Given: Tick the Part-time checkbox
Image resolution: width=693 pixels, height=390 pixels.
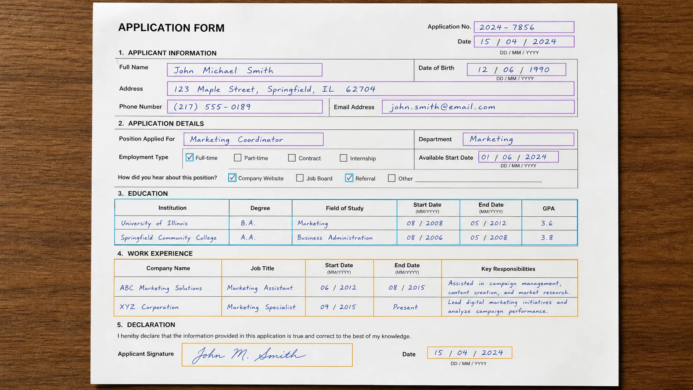Looking at the screenshot, I should 237,157.
